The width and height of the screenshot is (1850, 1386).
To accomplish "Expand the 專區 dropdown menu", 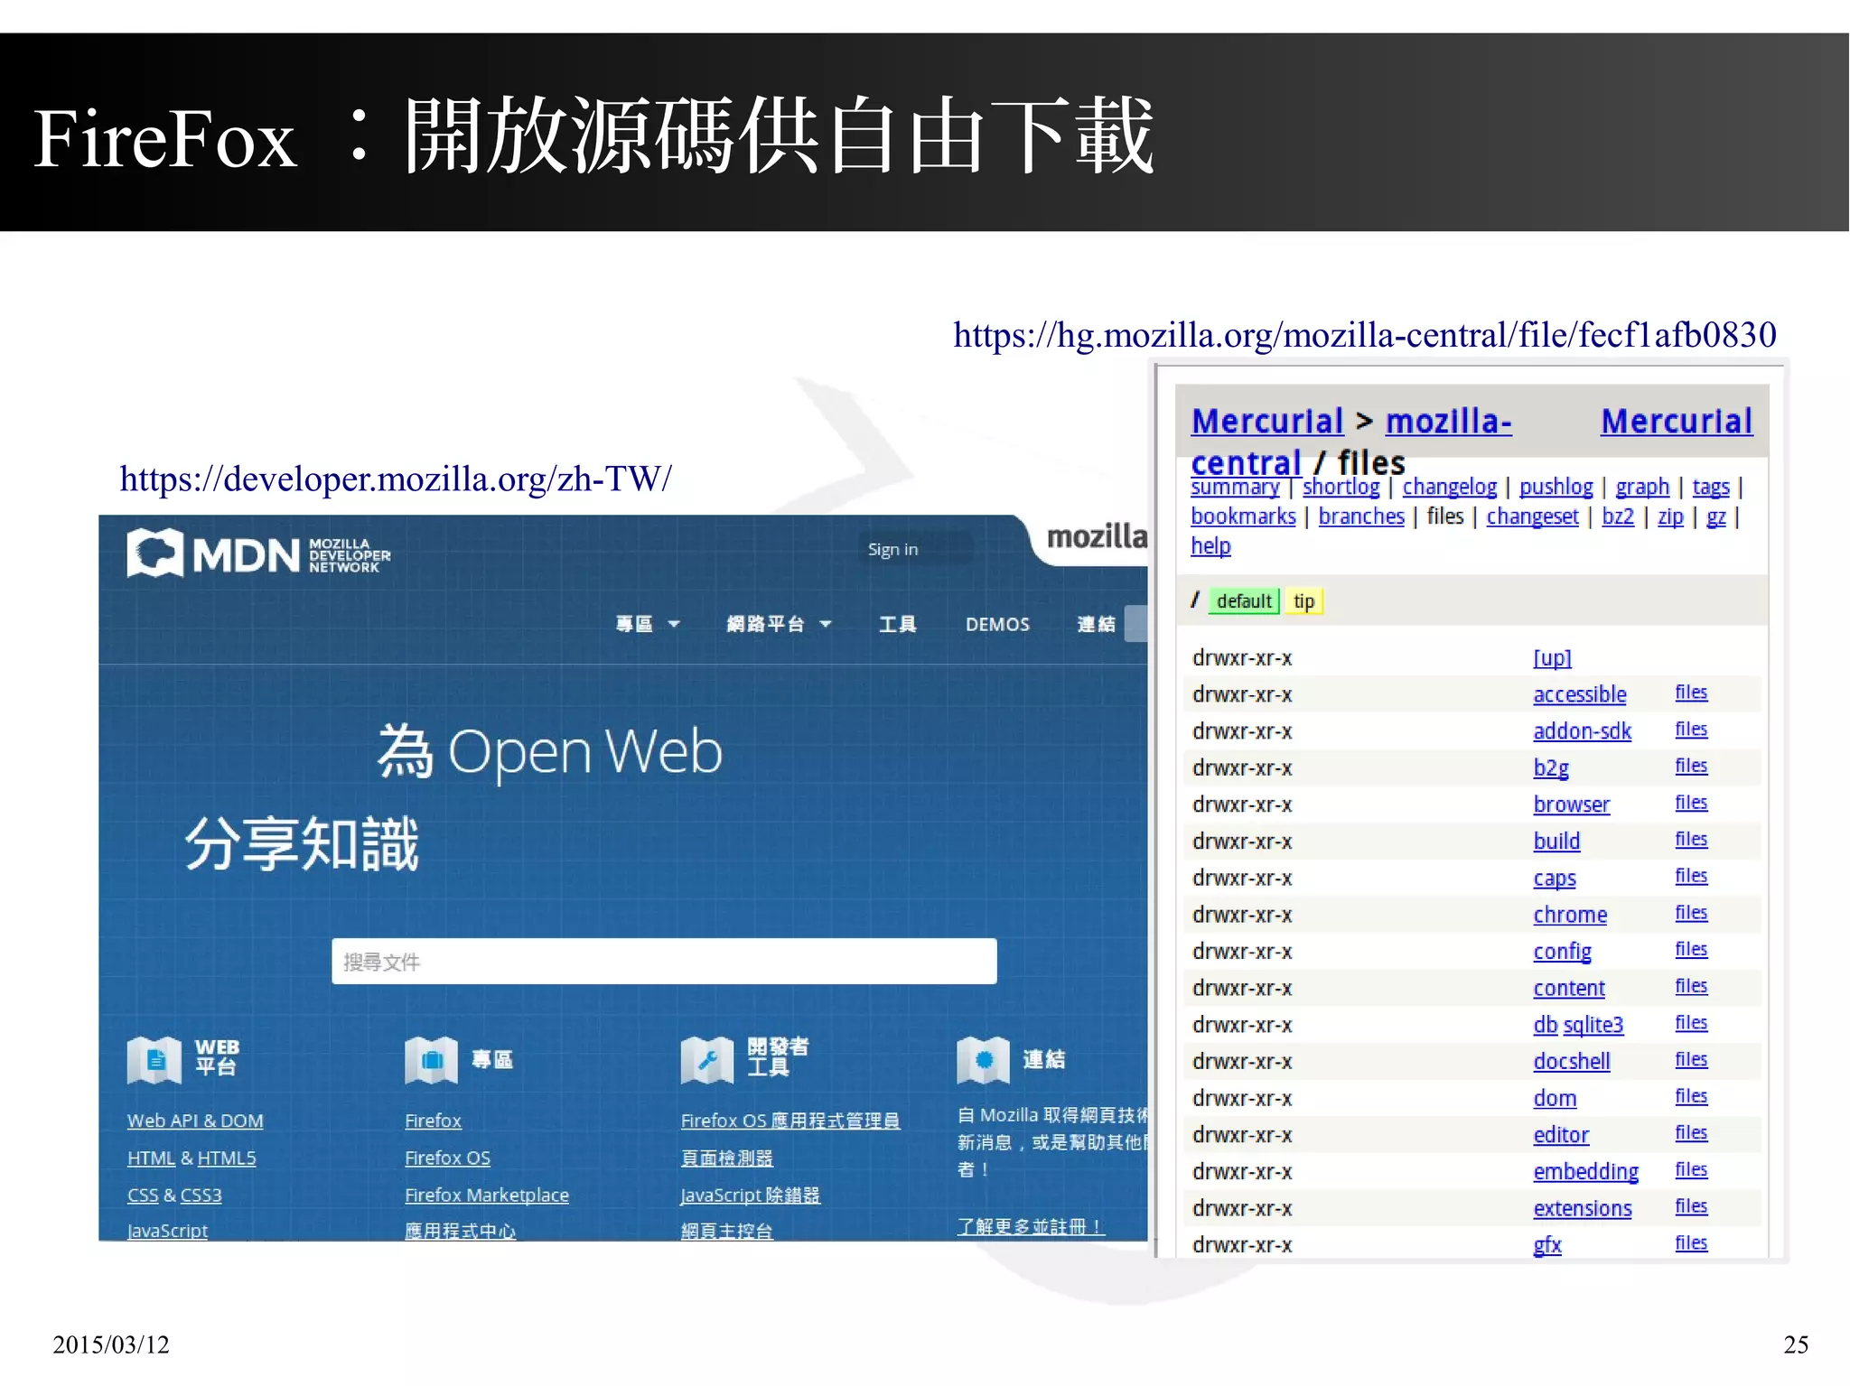I will click(648, 624).
